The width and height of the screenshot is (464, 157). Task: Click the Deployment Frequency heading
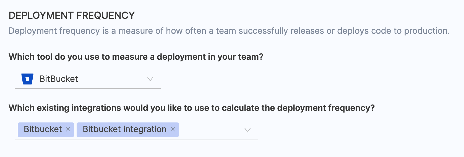coord(72,15)
